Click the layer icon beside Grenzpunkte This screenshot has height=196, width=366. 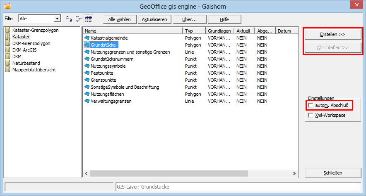[87, 80]
